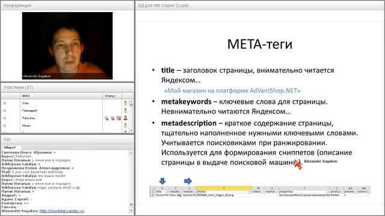Click slide text 'Мой магазин на платформе AdVantShop.NET'
The image size is (385, 216).
point(232,91)
